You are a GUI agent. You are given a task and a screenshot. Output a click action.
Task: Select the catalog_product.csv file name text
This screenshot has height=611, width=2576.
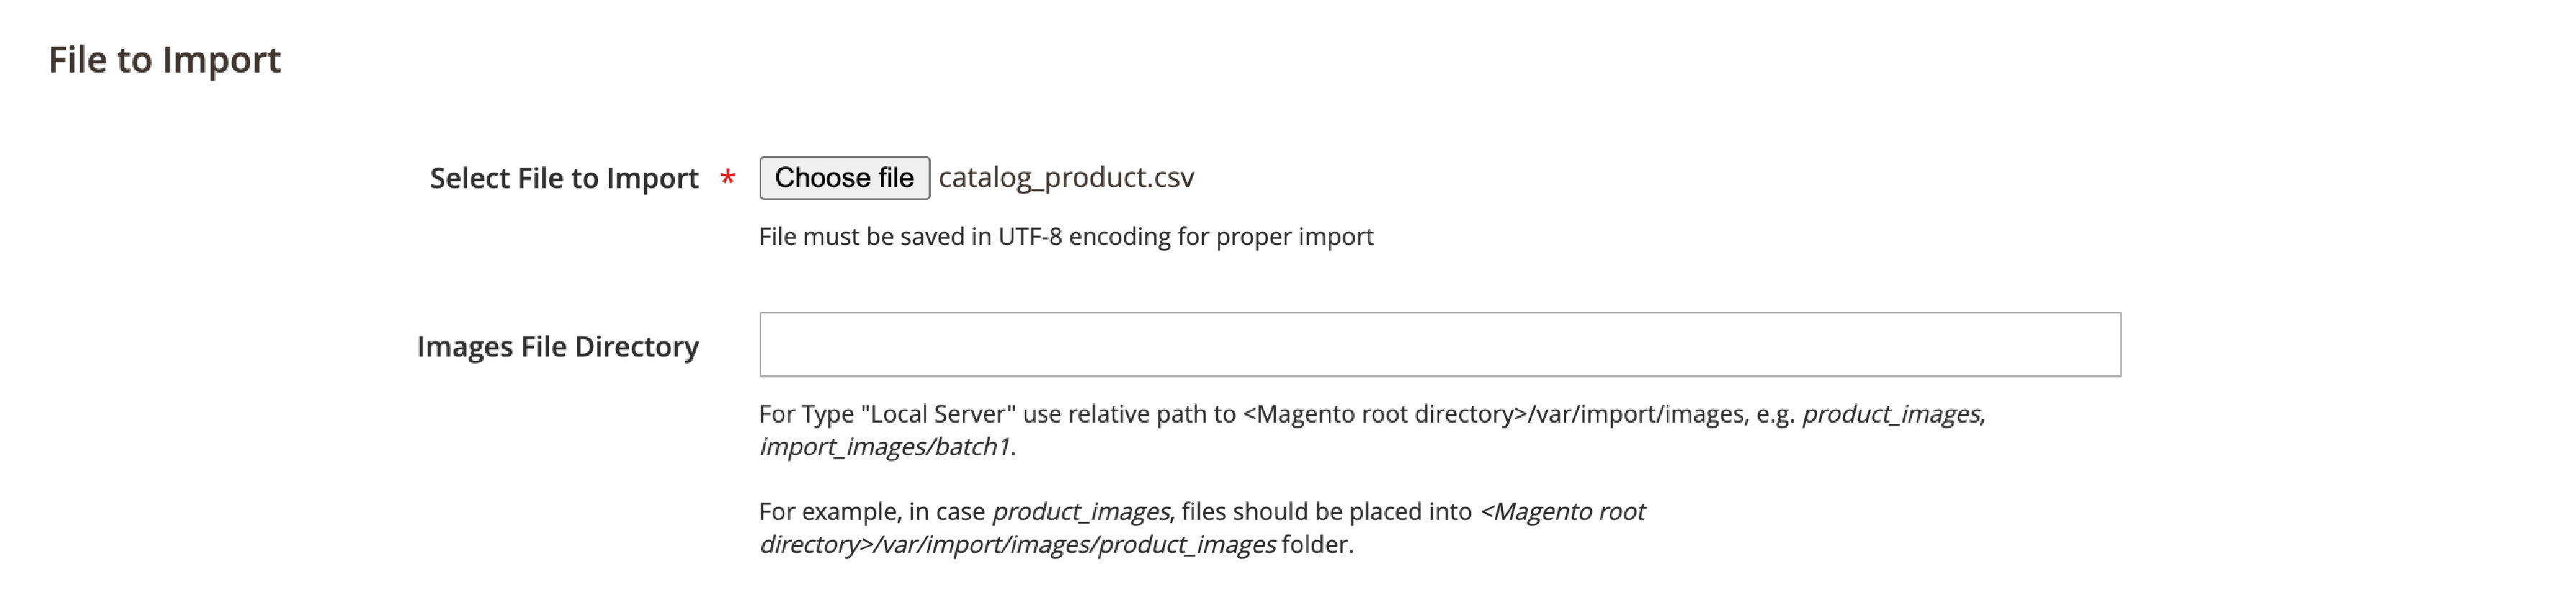click(x=1066, y=178)
